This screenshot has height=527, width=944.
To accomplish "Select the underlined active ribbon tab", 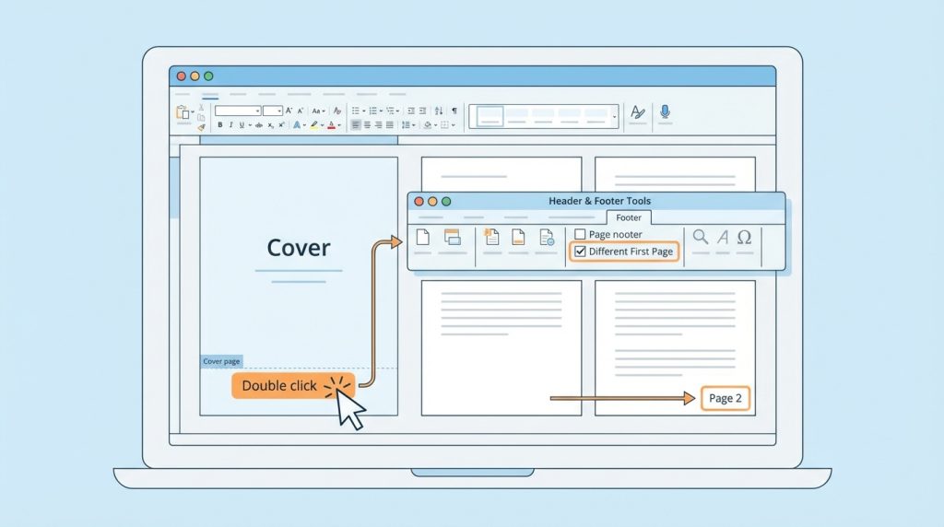I will (x=210, y=94).
